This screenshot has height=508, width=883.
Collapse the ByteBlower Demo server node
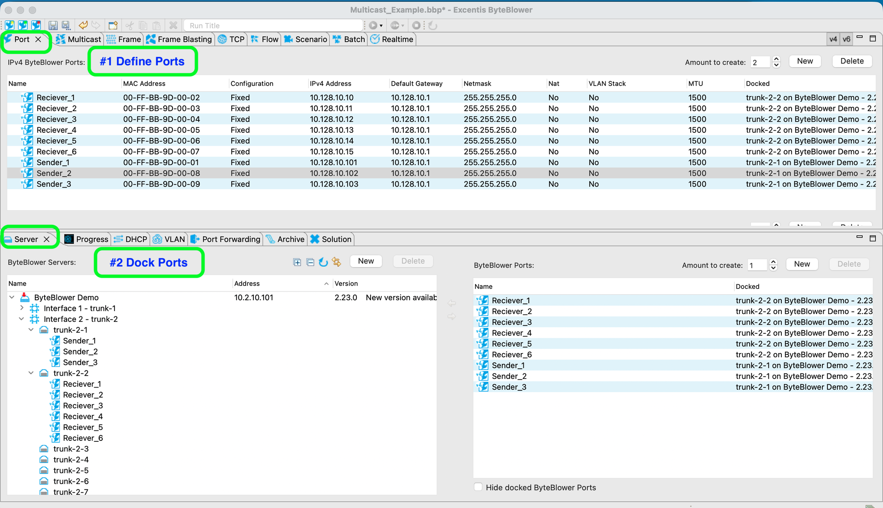point(12,297)
